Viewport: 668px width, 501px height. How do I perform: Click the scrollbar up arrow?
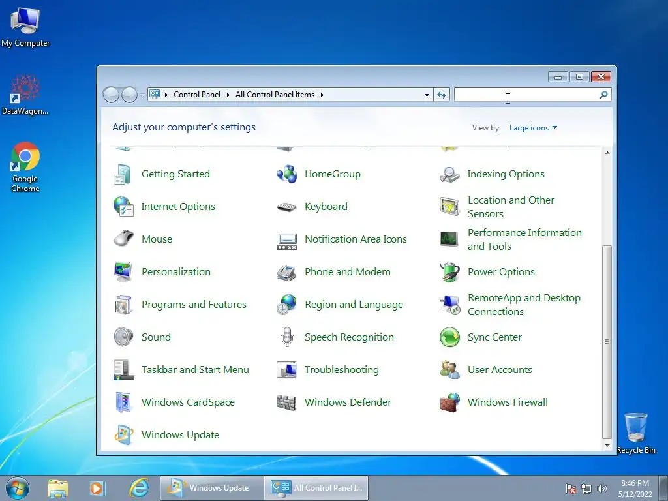click(607, 153)
